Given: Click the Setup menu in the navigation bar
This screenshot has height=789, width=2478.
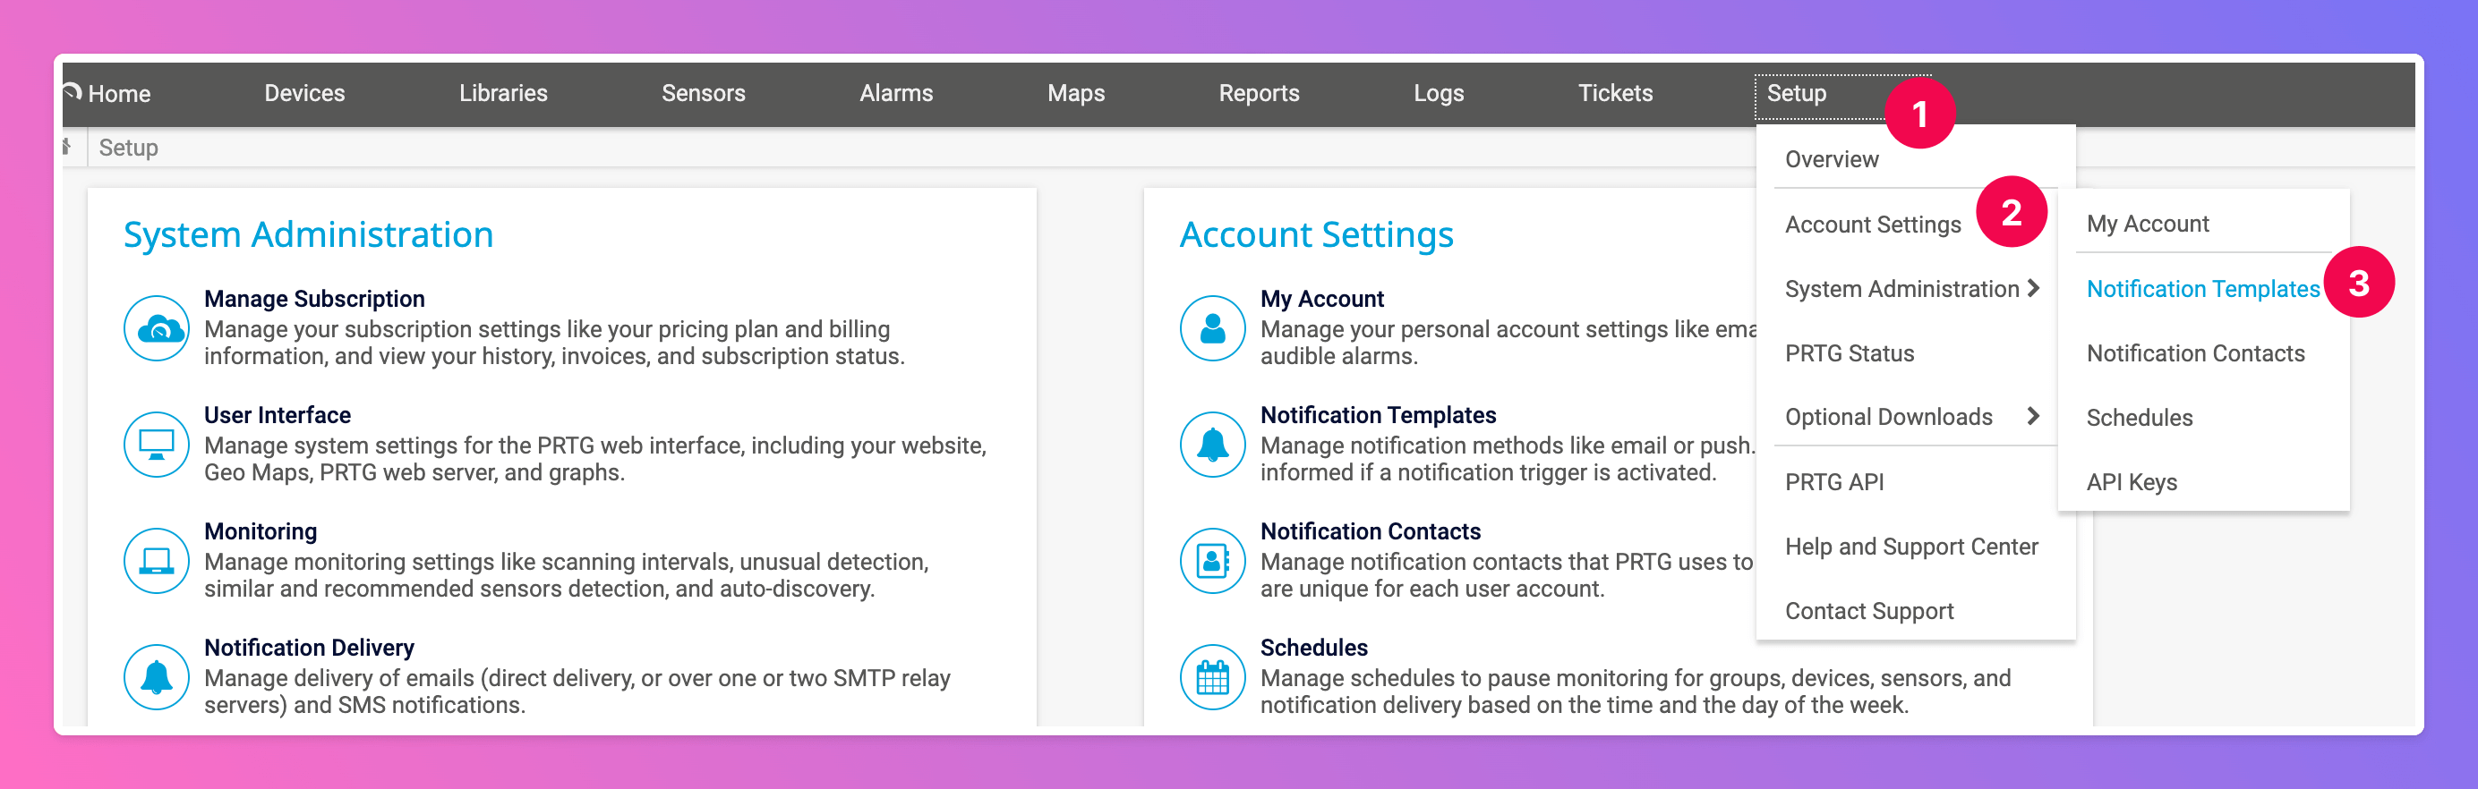Looking at the screenshot, I should pyautogui.click(x=1796, y=93).
